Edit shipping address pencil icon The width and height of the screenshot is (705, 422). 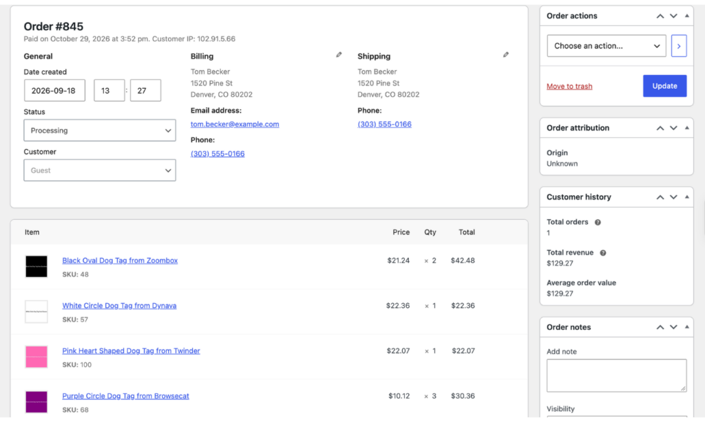506,55
